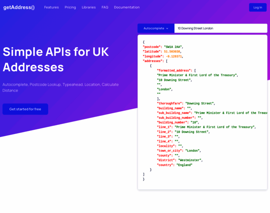The width and height of the screenshot is (270, 213).
Task: Open Libraries from the top menu
Action: tap(89, 7)
